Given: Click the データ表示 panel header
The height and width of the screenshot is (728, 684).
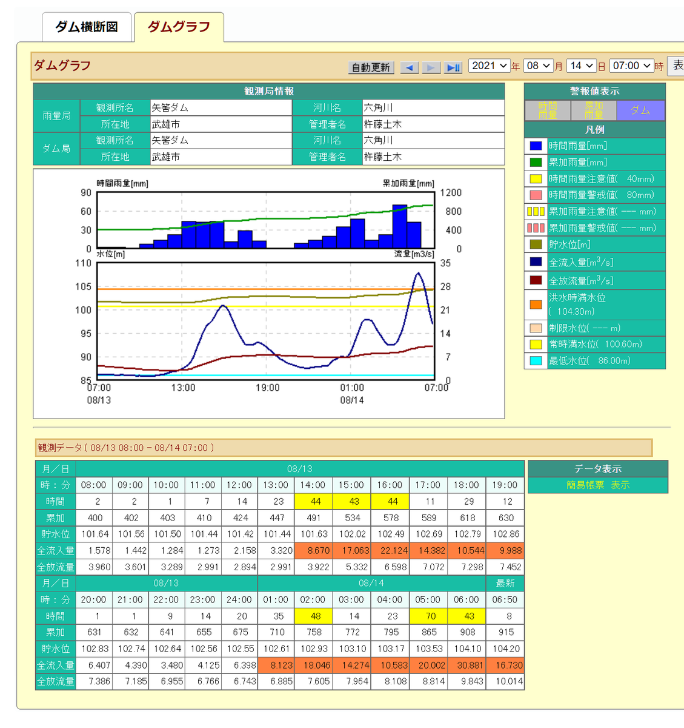Looking at the screenshot, I should tap(598, 469).
